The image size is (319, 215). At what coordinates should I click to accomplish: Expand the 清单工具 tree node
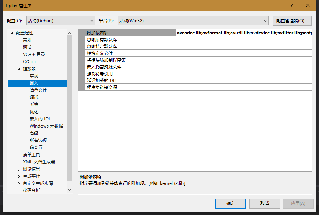pyautogui.click(x=19, y=154)
